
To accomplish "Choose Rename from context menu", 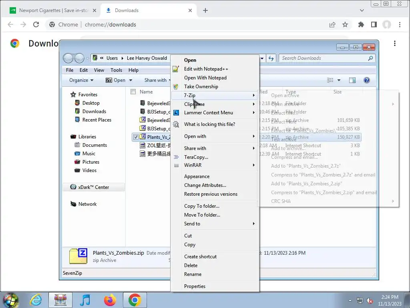I will pyautogui.click(x=193, y=274).
